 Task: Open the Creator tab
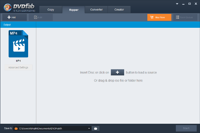(x=119, y=10)
